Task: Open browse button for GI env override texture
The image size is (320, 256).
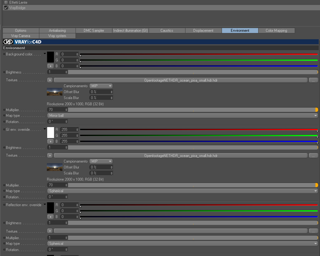Action: click(313, 156)
